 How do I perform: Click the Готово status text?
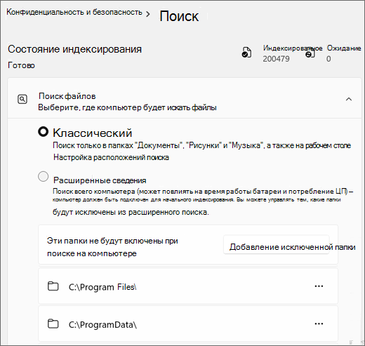[21, 65]
